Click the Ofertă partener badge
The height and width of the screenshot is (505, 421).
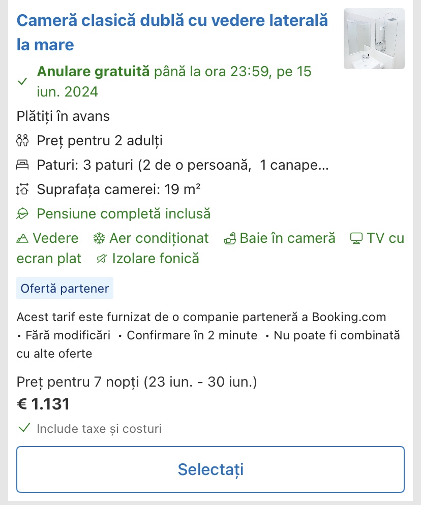click(x=65, y=289)
